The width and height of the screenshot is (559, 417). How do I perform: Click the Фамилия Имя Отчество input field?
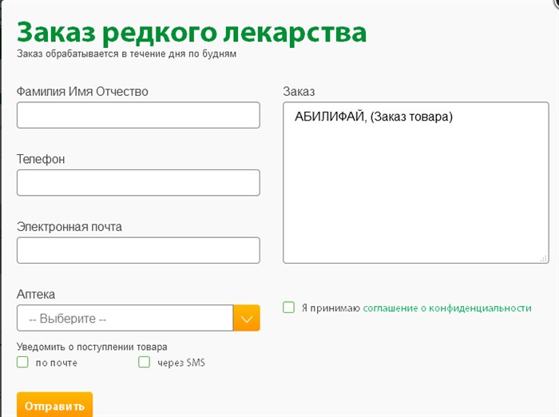(x=138, y=115)
